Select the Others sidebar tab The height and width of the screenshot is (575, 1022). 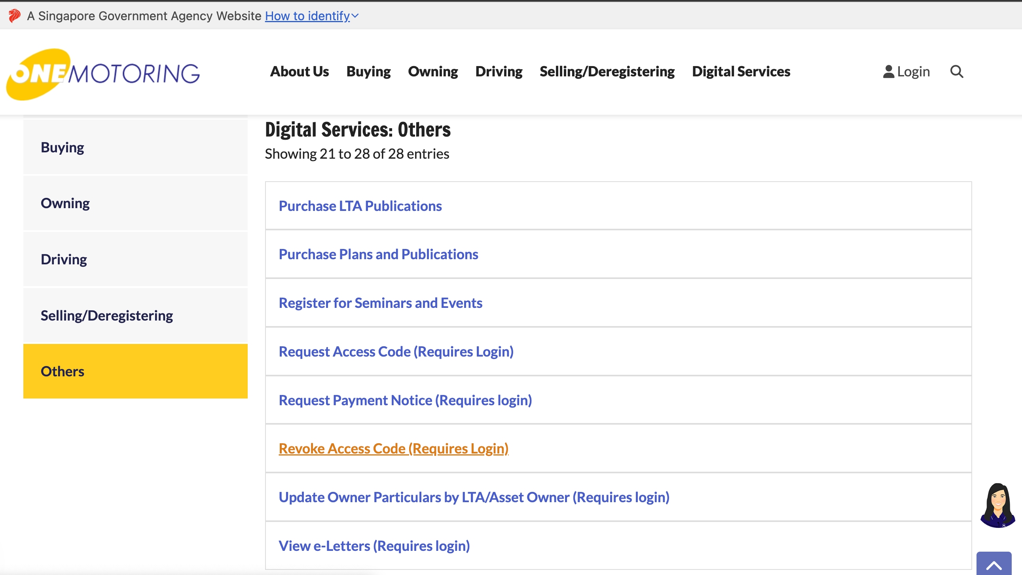click(62, 371)
